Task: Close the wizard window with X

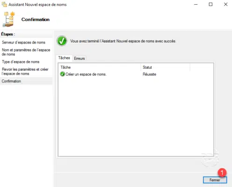Action: [225, 4]
